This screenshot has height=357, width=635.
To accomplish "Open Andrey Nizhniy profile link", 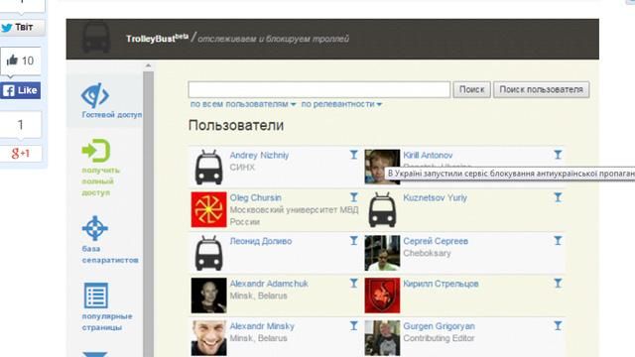I will click(x=259, y=155).
